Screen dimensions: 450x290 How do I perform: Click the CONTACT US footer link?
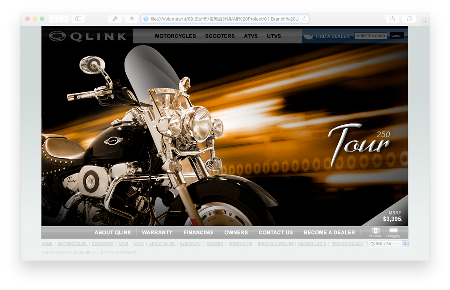[240, 244]
